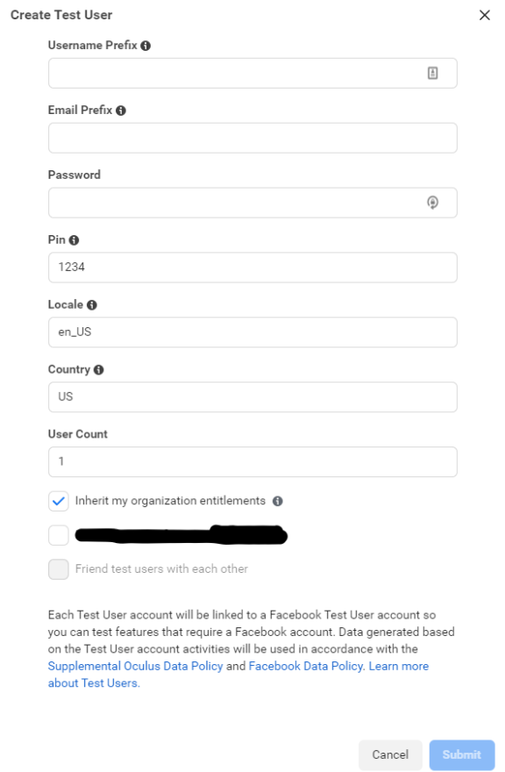
Task: Click the info icon next to Locale
Action: click(91, 305)
